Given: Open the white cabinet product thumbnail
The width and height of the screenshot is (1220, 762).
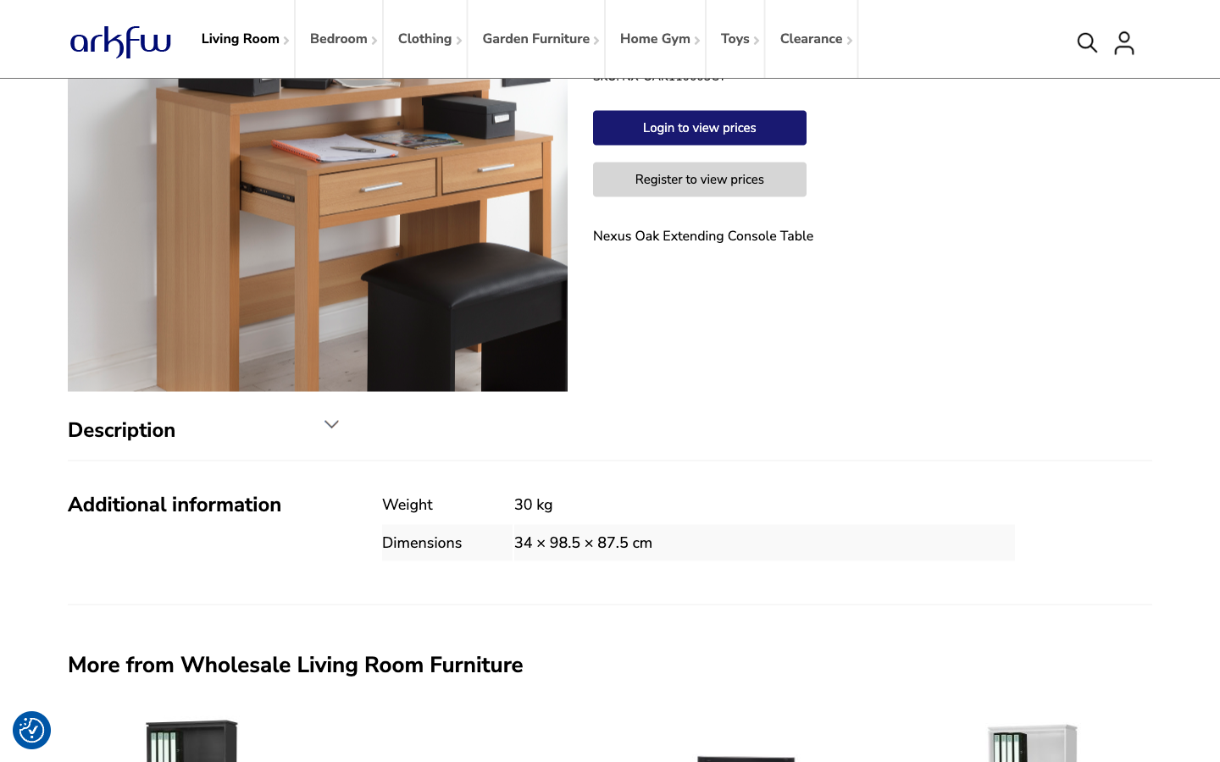Looking at the screenshot, I should click(x=1032, y=743).
